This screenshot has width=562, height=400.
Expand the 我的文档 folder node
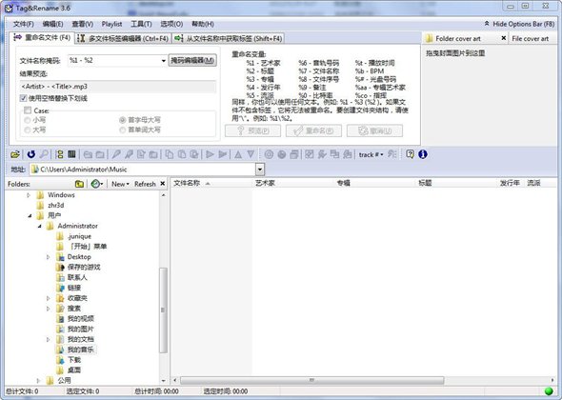[49, 339]
